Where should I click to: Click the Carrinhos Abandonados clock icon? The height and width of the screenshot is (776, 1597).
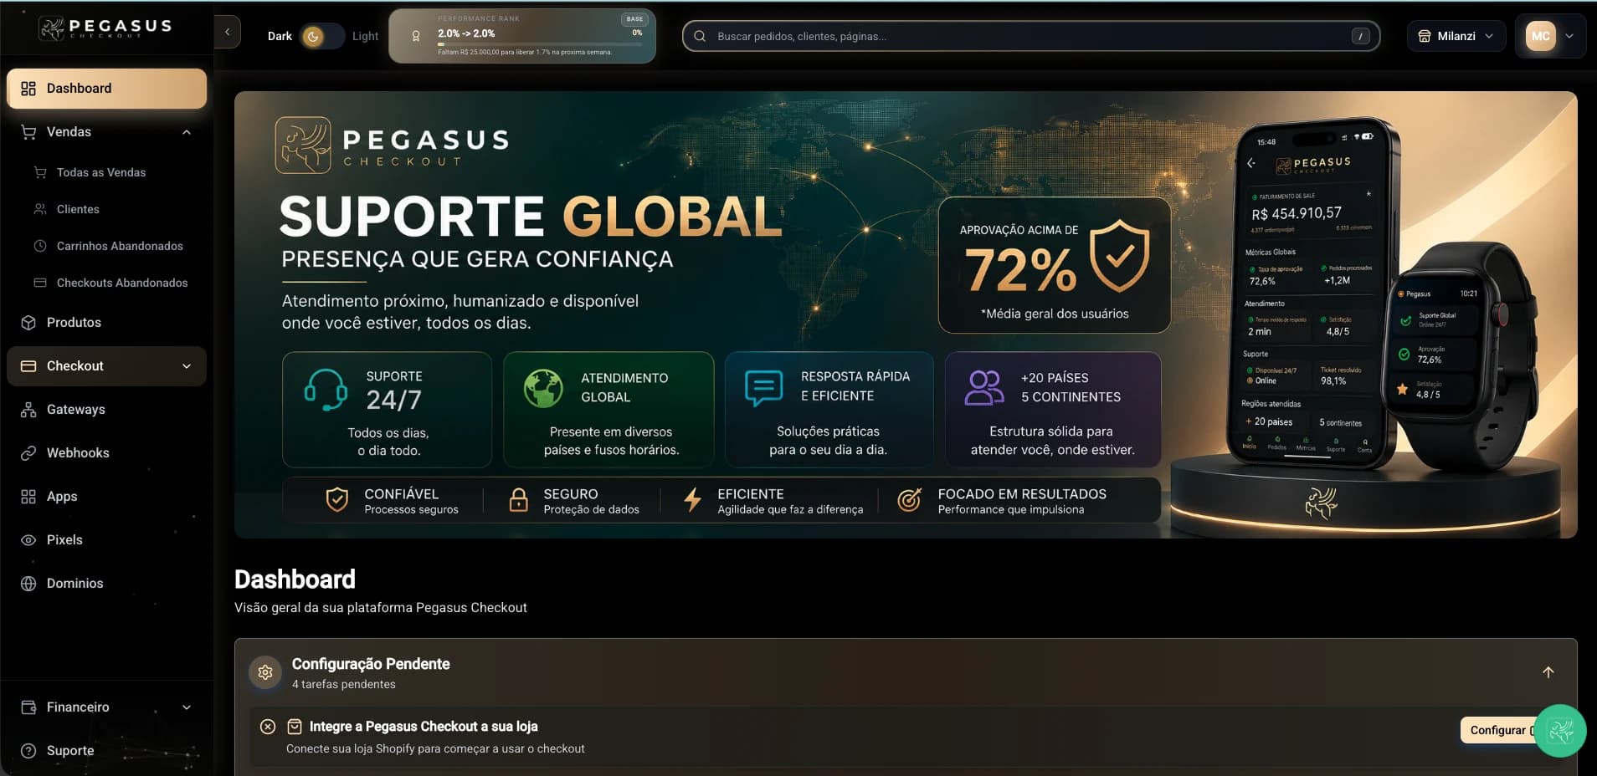(40, 246)
